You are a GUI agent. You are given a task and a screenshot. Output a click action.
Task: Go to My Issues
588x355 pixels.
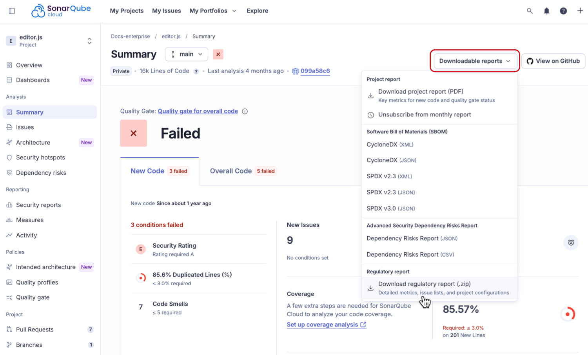167,11
